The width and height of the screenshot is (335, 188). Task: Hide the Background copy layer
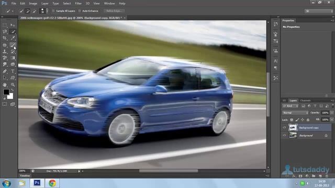coord(284,127)
